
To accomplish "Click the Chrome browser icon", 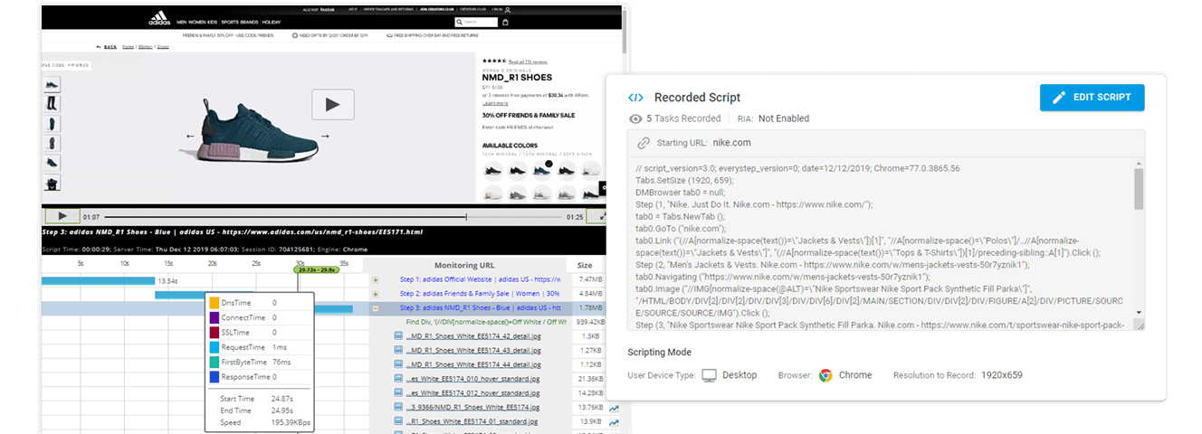I will pyautogui.click(x=825, y=375).
